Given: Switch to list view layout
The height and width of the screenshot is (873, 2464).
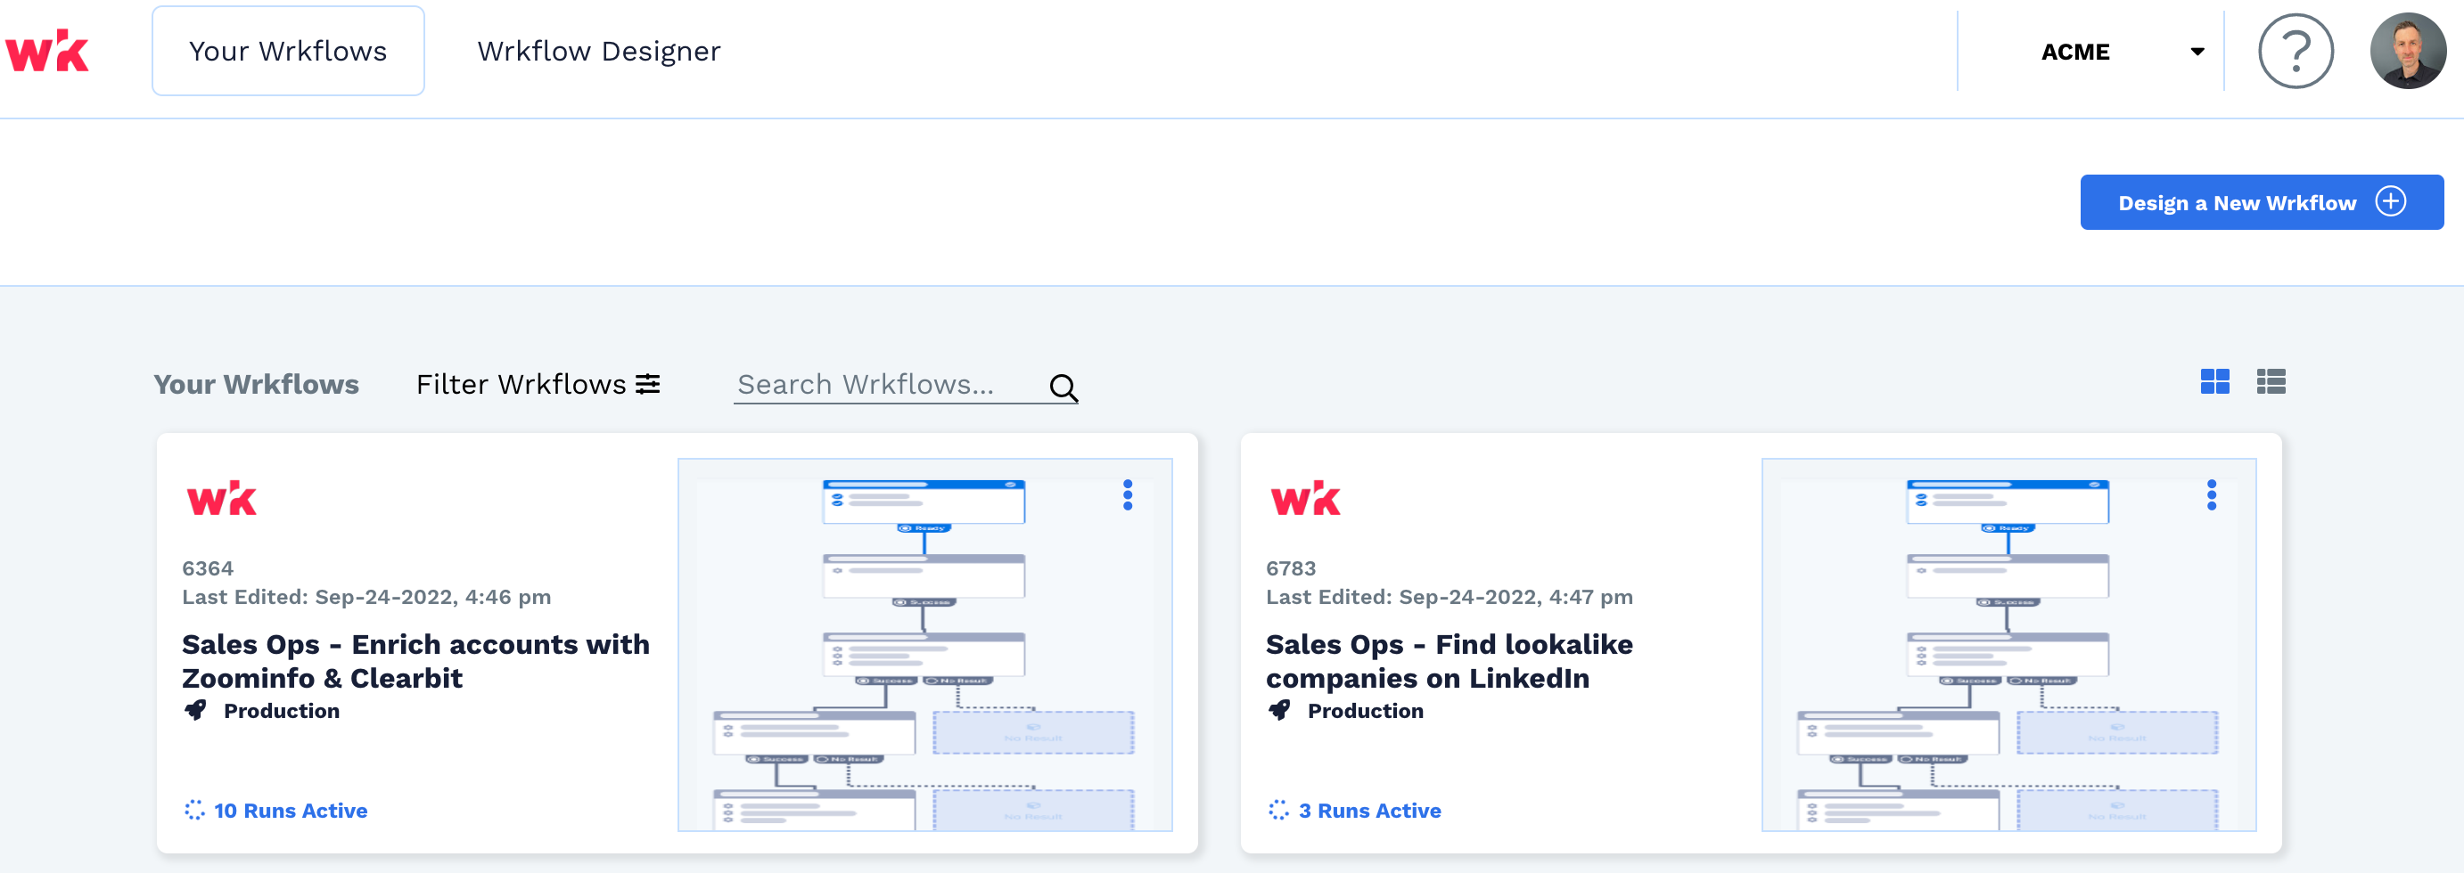Looking at the screenshot, I should click(2271, 381).
